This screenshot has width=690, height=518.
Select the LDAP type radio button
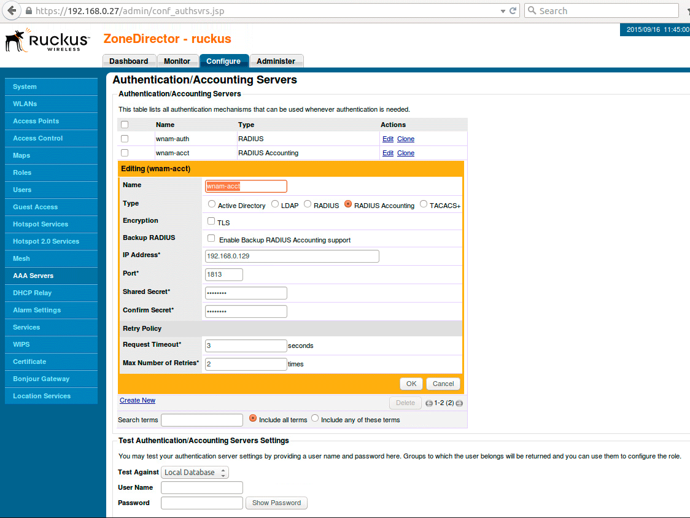[275, 204]
